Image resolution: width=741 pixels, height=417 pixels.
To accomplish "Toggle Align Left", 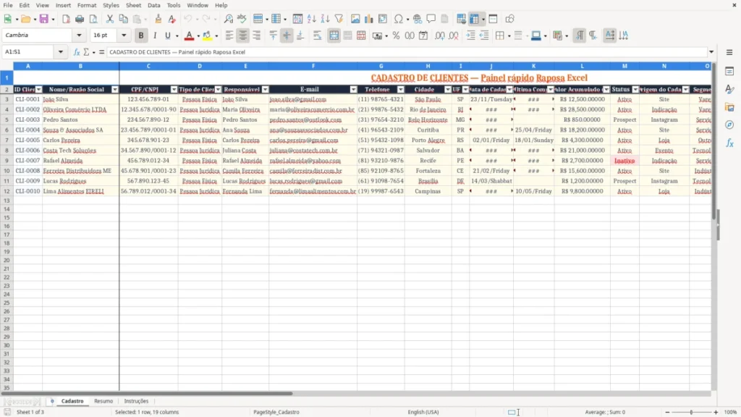I will coord(229,35).
